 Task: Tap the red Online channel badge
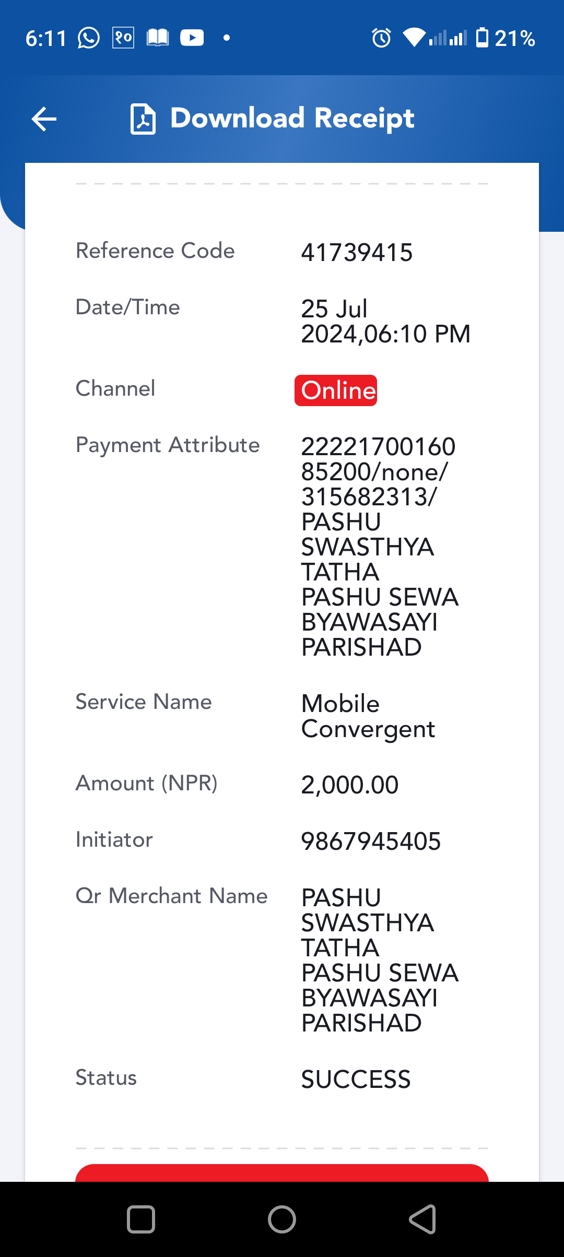pyautogui.click(x=336, y=390)
